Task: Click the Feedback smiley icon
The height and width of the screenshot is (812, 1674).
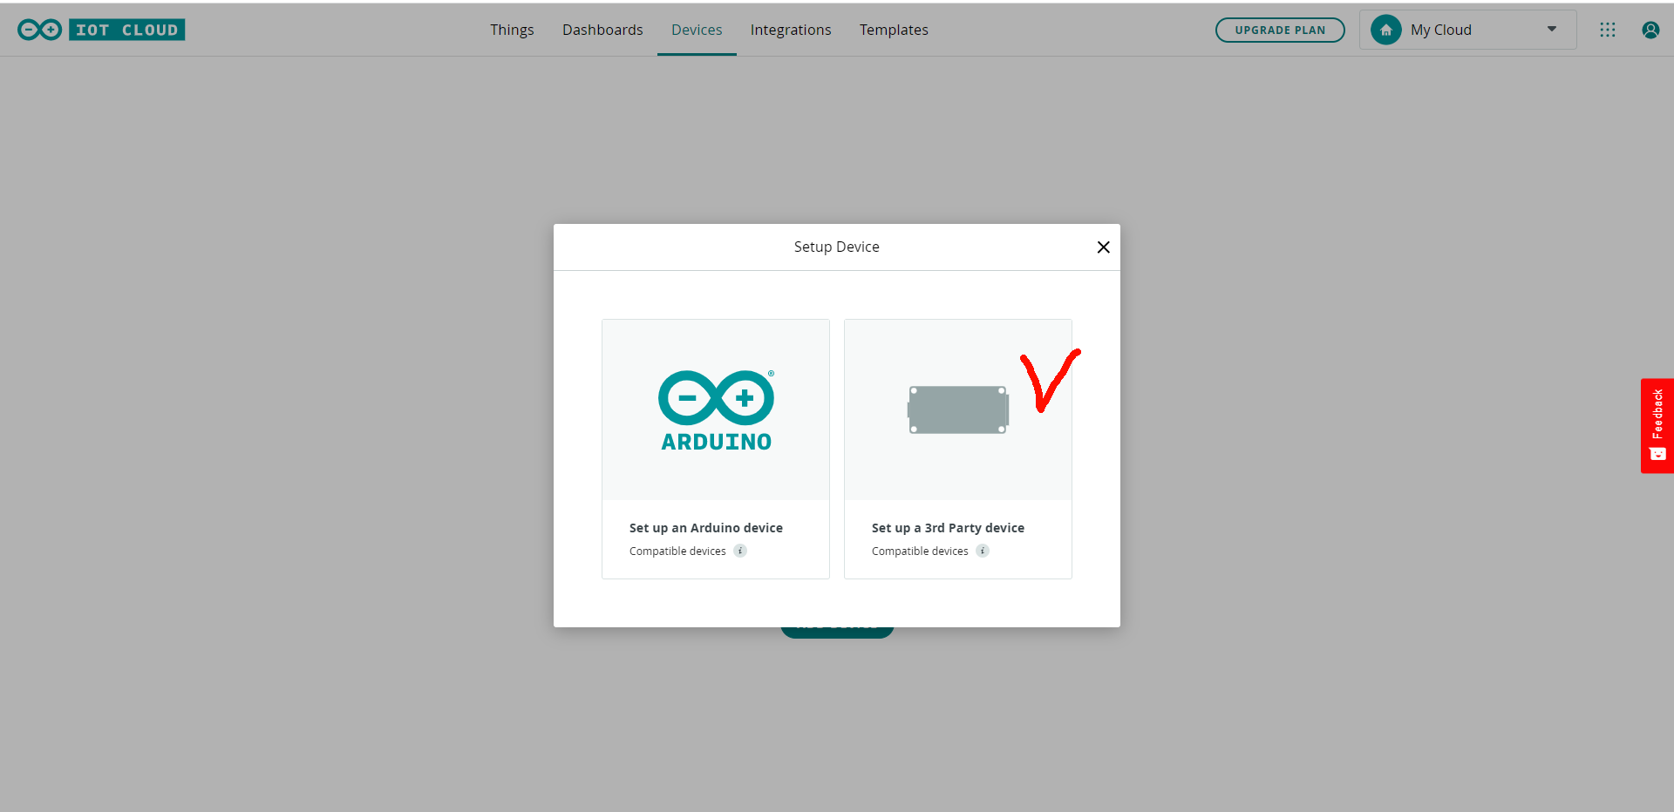Action: [1657, 454]
